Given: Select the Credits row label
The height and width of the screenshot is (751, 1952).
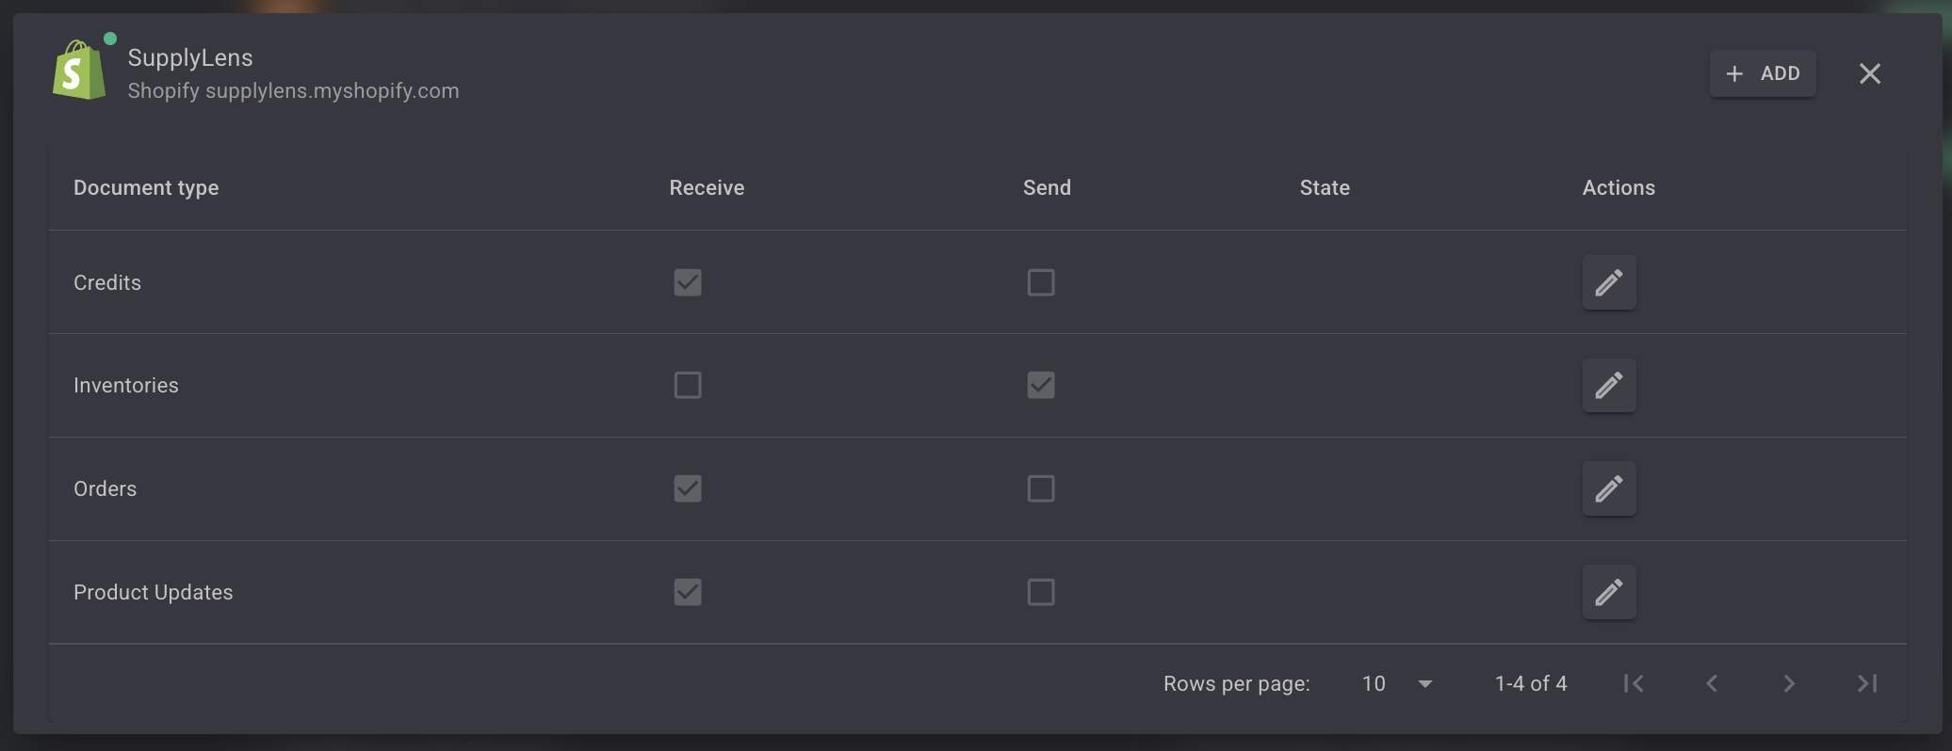Looking at the screenshot, I should point(107,282).
